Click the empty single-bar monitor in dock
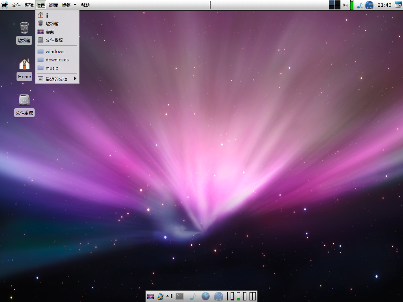 point(245,296)
